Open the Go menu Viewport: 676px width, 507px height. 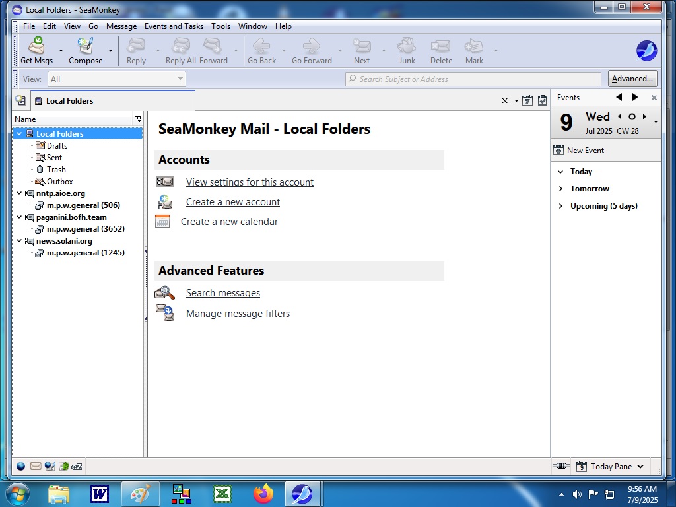point(93,26)
